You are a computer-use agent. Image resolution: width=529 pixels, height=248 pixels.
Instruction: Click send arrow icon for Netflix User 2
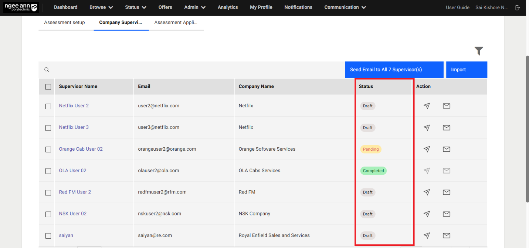point(427,106)
